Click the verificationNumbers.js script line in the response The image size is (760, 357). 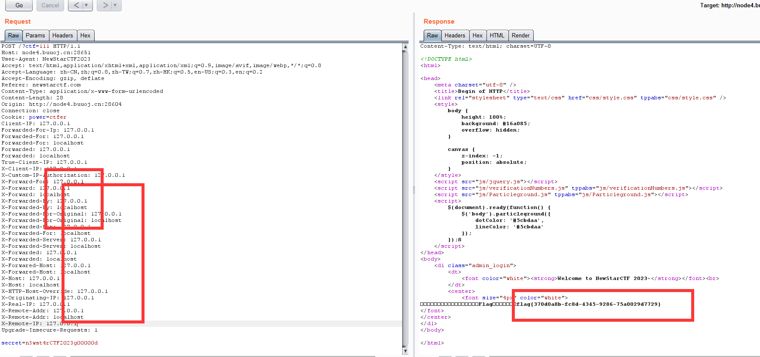tap(578, 188)
